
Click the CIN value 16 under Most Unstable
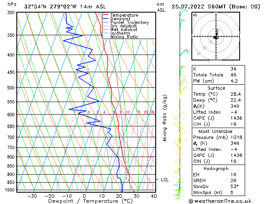click(233, 161)
